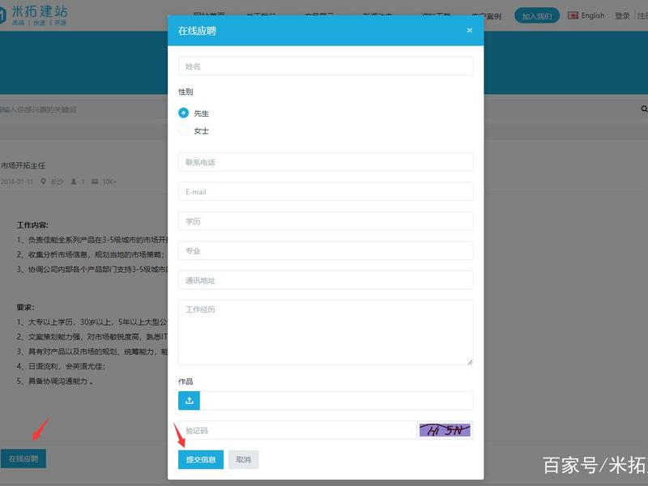Click the 作品 file path field
Screen dimensions: 648x486
tap(336, 400)
